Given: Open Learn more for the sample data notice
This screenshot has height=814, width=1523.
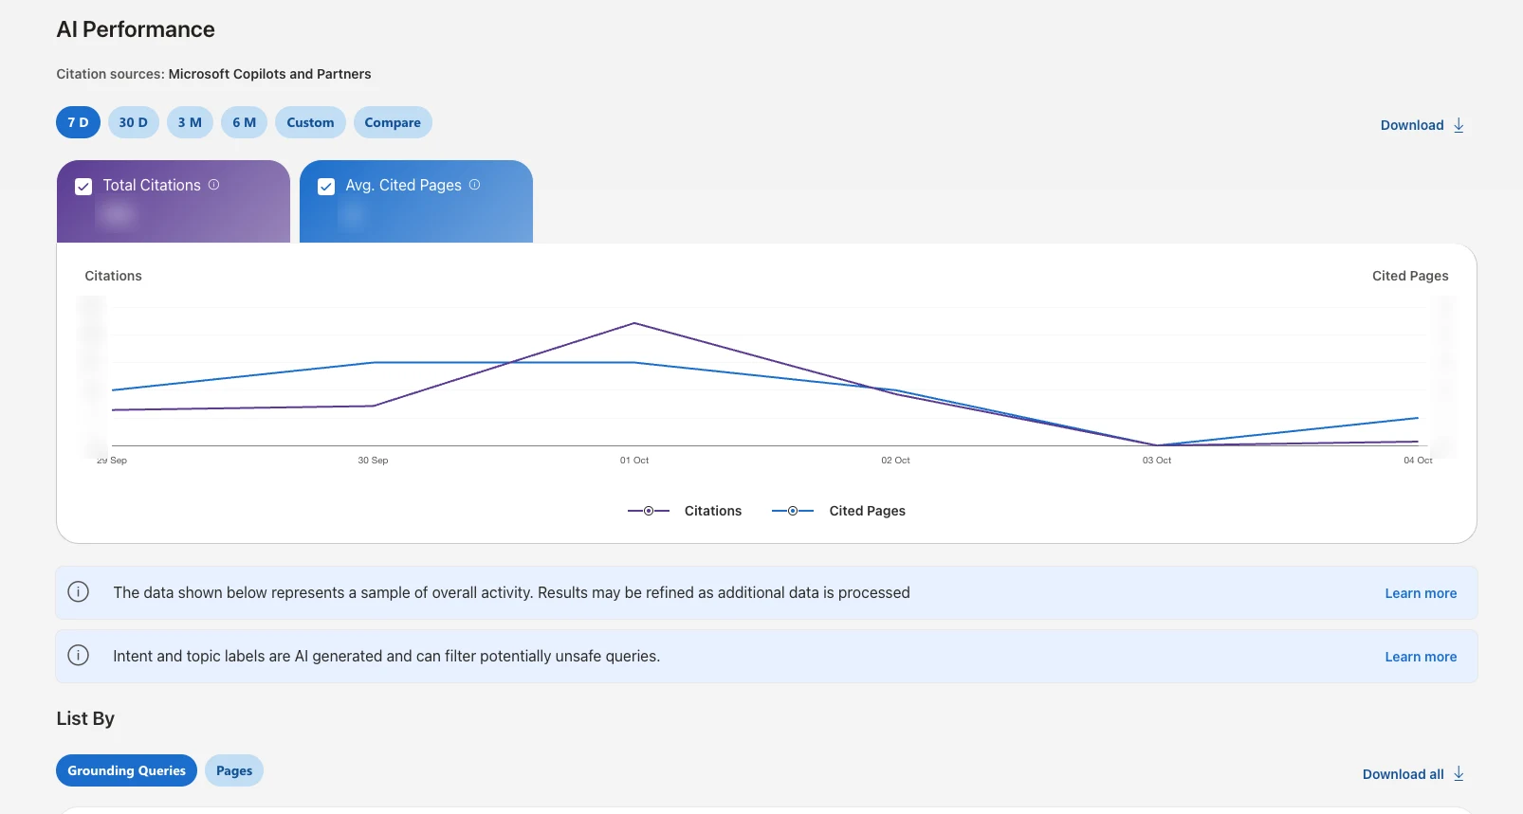Looking at the screenshot, I should pos(1421,593).
